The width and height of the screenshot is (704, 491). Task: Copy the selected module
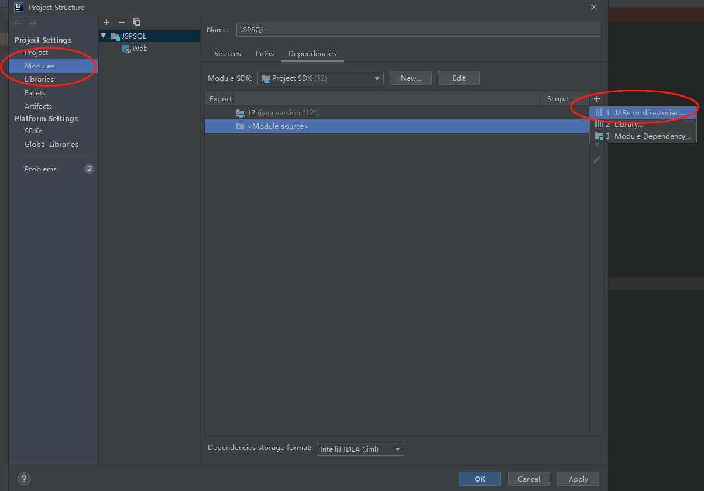(x=137, y=22)
